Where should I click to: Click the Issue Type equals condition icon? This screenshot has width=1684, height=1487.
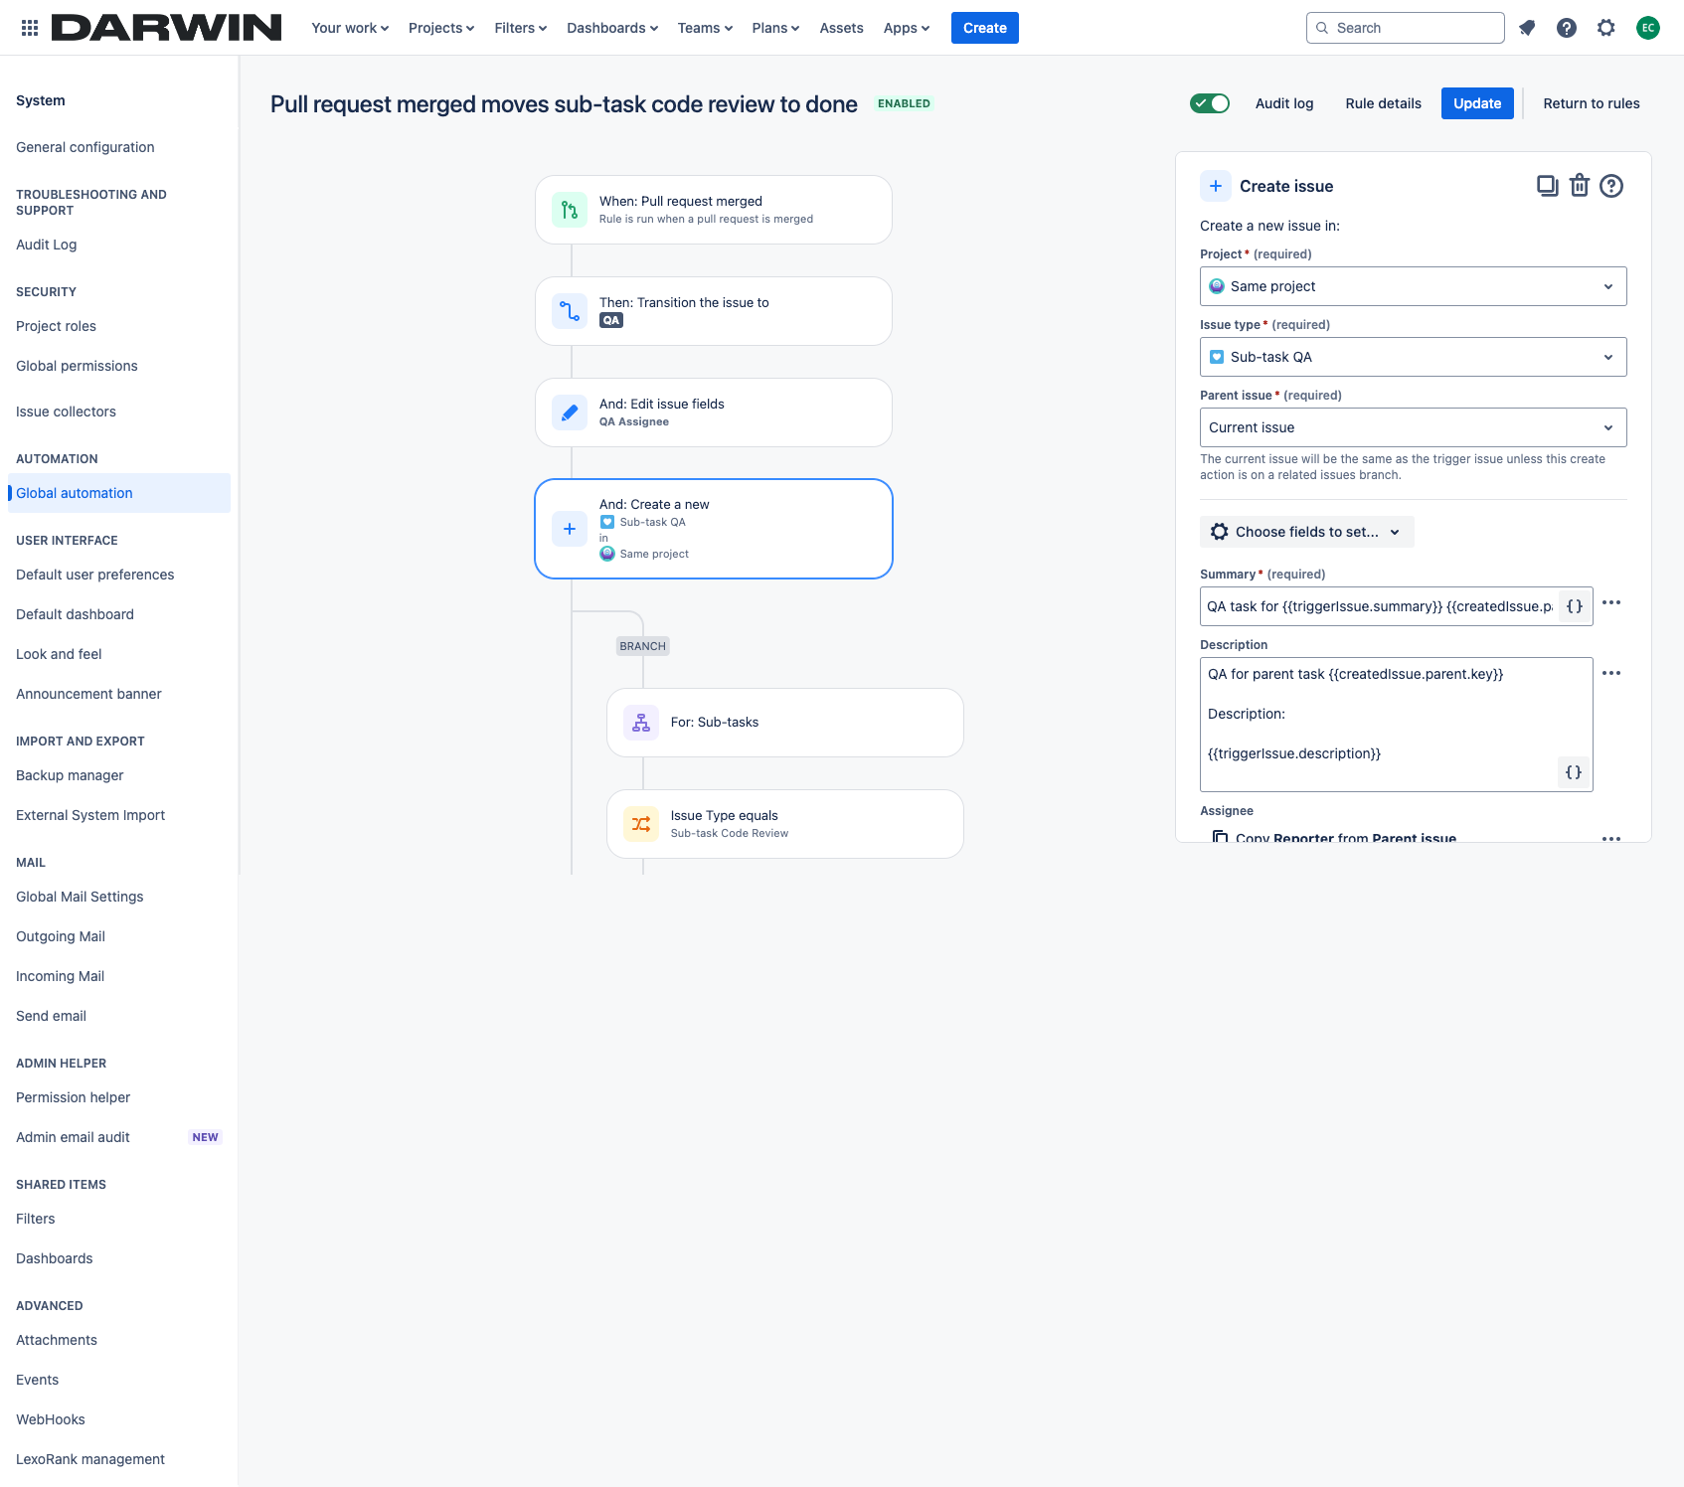point(641,824)
